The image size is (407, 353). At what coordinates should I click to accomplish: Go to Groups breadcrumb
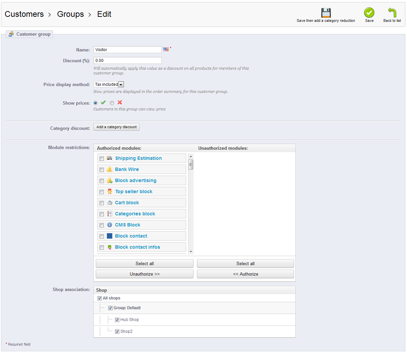[70, 14]
